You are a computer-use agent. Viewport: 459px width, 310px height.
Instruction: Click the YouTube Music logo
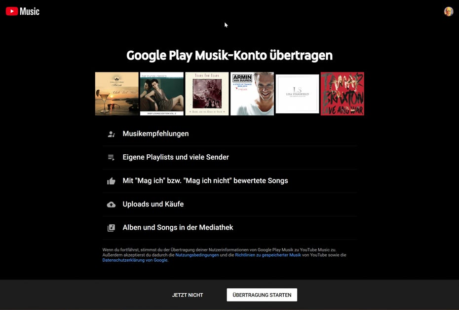click(23, 11)
